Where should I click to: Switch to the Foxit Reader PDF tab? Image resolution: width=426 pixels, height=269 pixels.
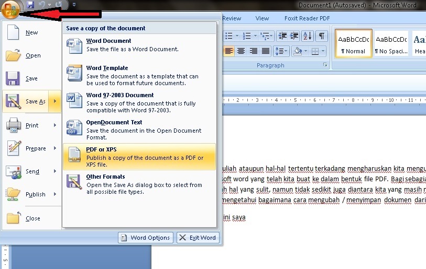pos(307,18)
